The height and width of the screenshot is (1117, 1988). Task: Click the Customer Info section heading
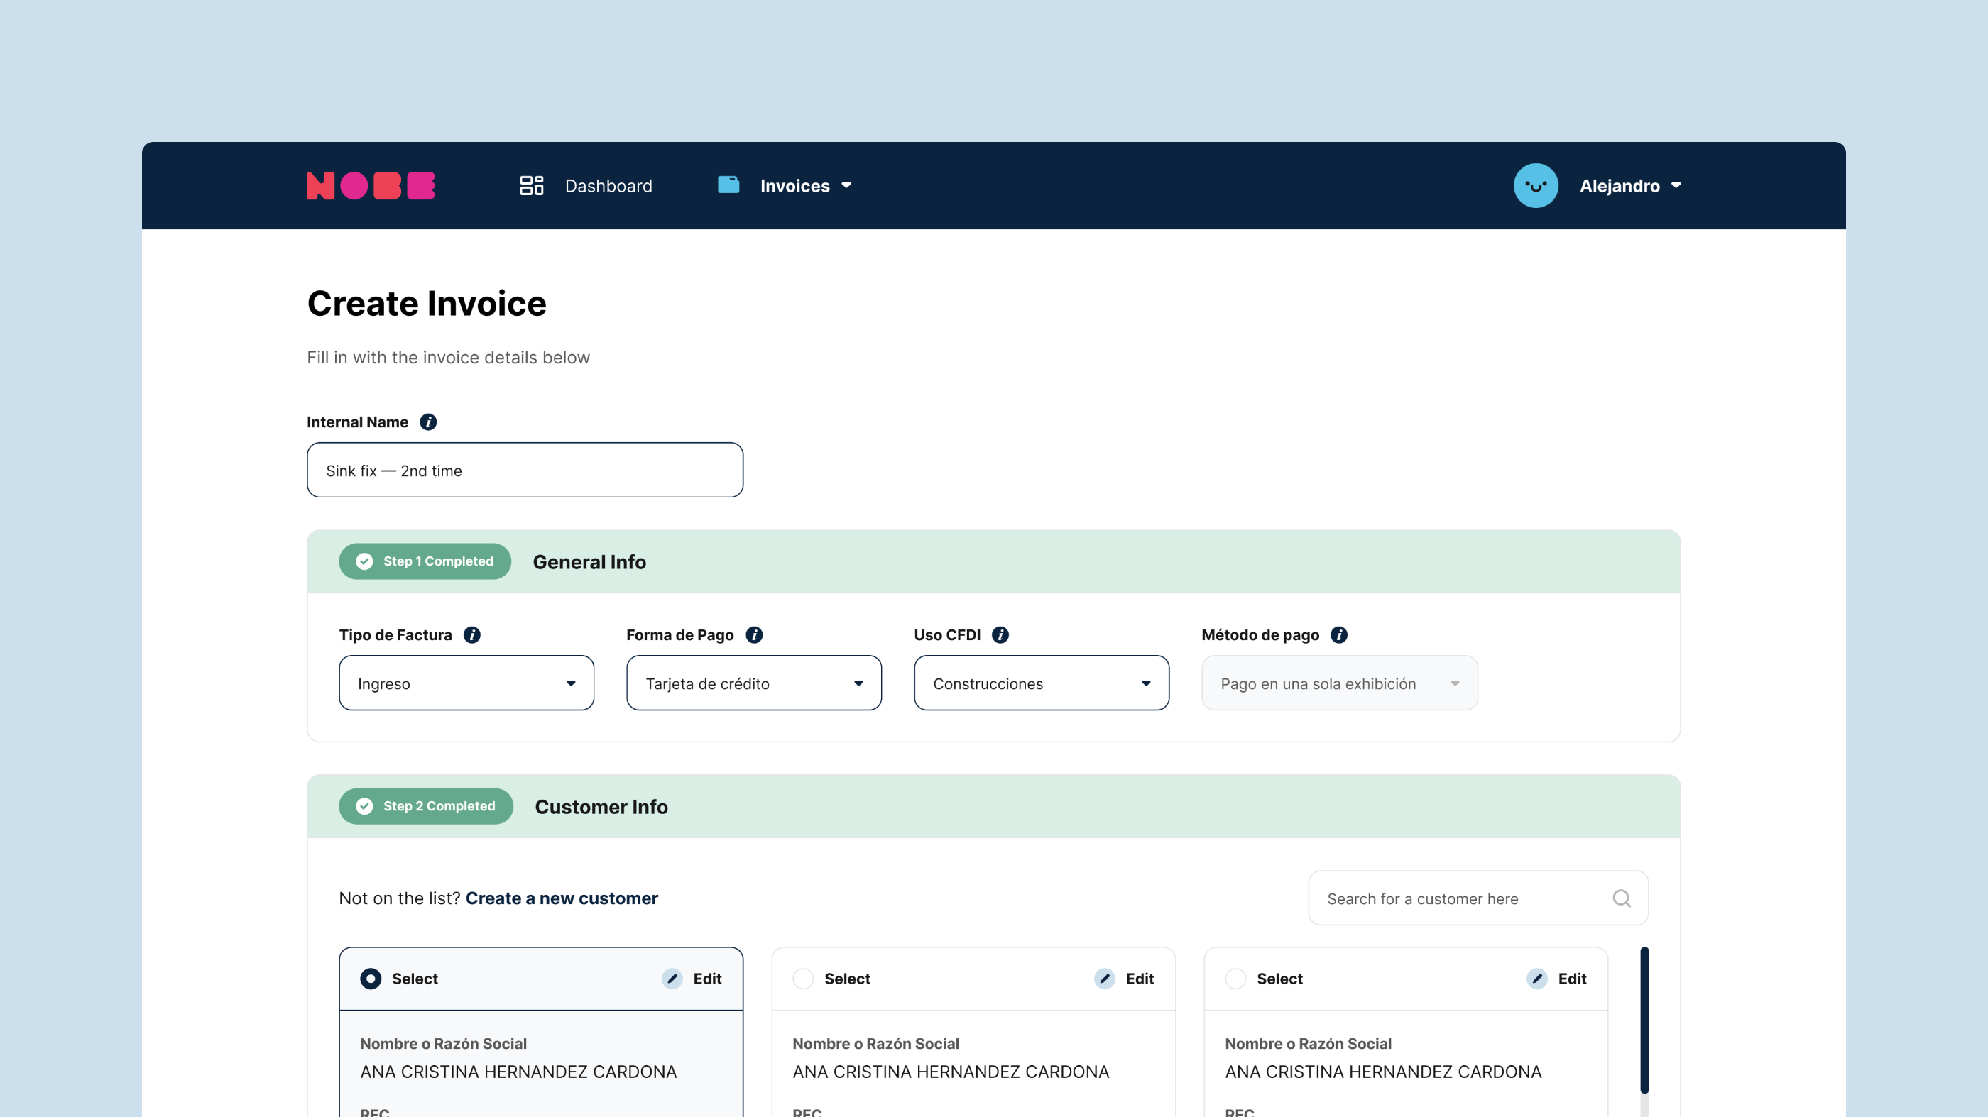coord(601,807)
